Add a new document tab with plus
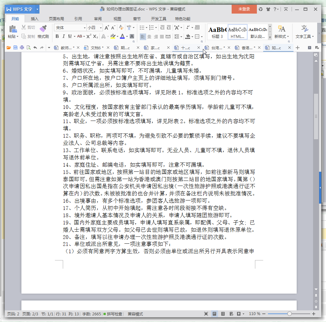This screenshot has width=326, height=322. tap(298, 48)
